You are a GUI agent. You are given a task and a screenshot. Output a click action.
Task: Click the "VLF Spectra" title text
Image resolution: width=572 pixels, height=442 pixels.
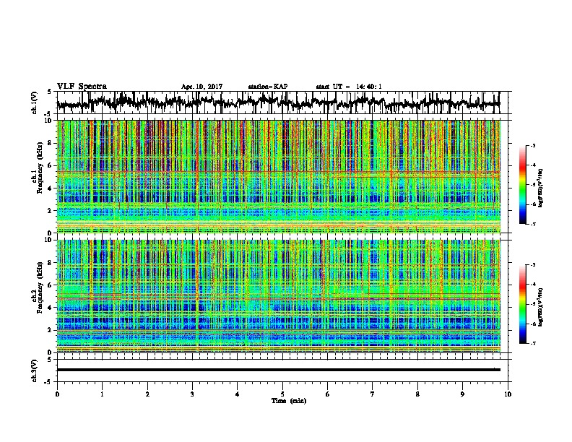(82, 87)
